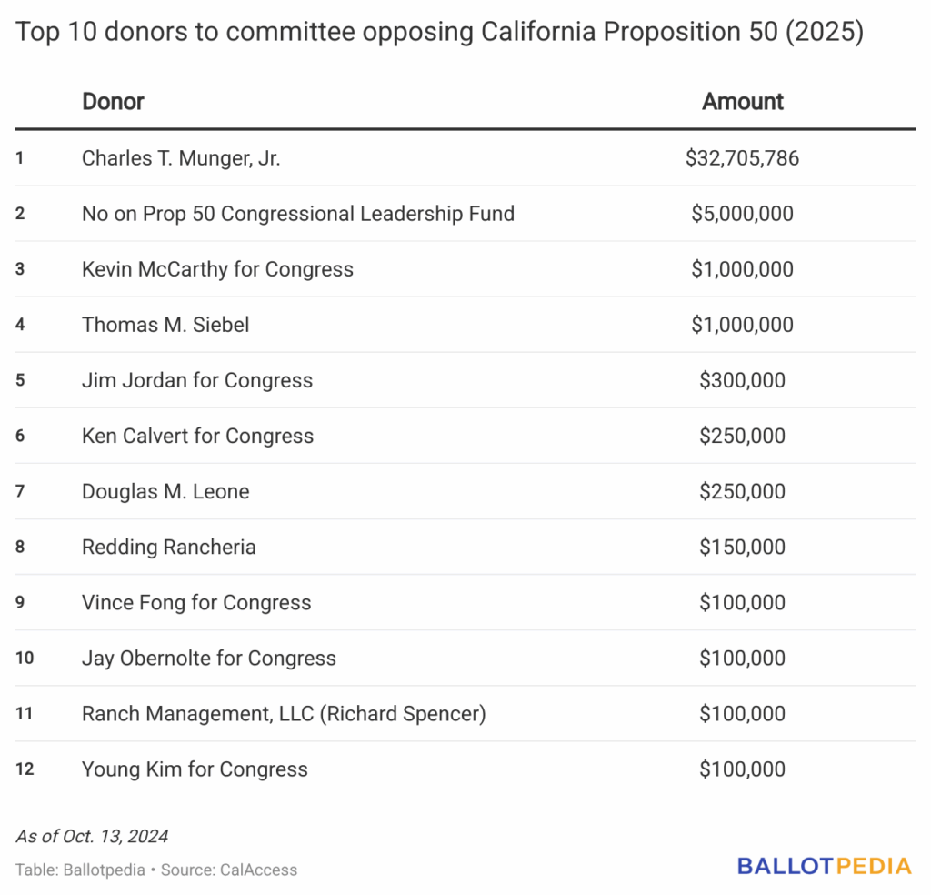
Task: Select the Charles T. Munger, Jr. row
Action: tap(181, 158)
